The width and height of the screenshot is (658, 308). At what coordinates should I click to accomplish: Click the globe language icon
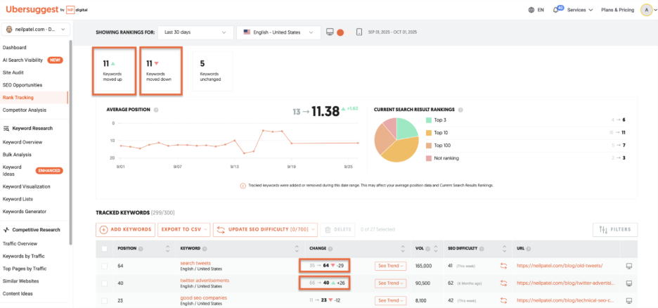531,10
